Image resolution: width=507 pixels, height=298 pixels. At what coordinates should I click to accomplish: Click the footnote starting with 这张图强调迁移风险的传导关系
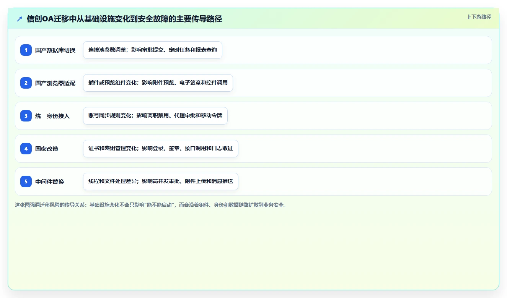tap(151, 205)
